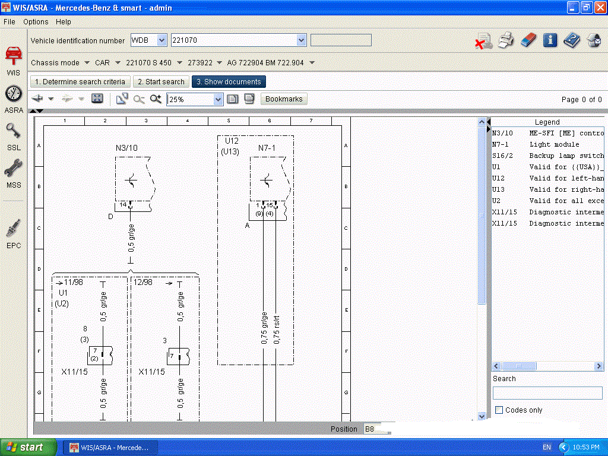The width and height of the screenshot is (608, 456).
Task: Select the N7-1 Light module legend row
Action: pos(547,144)
